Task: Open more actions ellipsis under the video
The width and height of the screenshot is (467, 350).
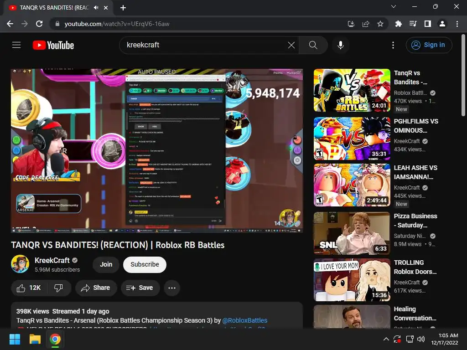Action: tap(172, 288)
